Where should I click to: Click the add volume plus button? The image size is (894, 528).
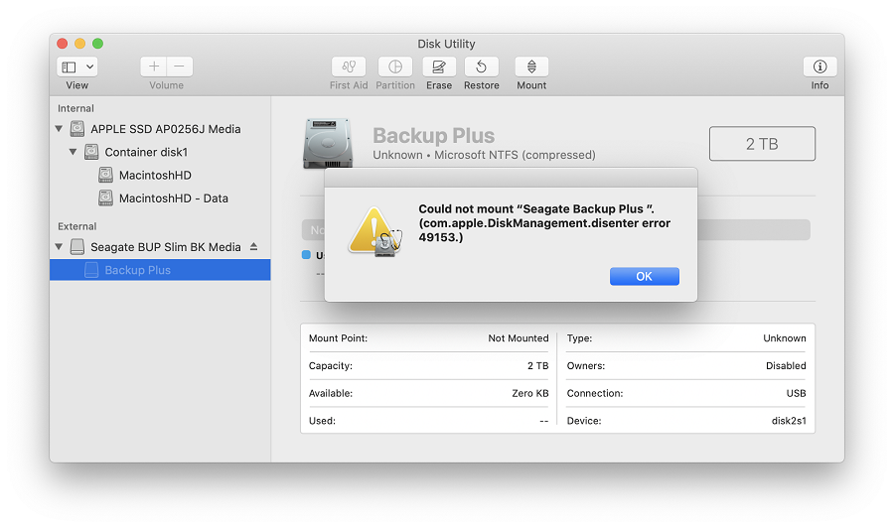tap(153, 66)
